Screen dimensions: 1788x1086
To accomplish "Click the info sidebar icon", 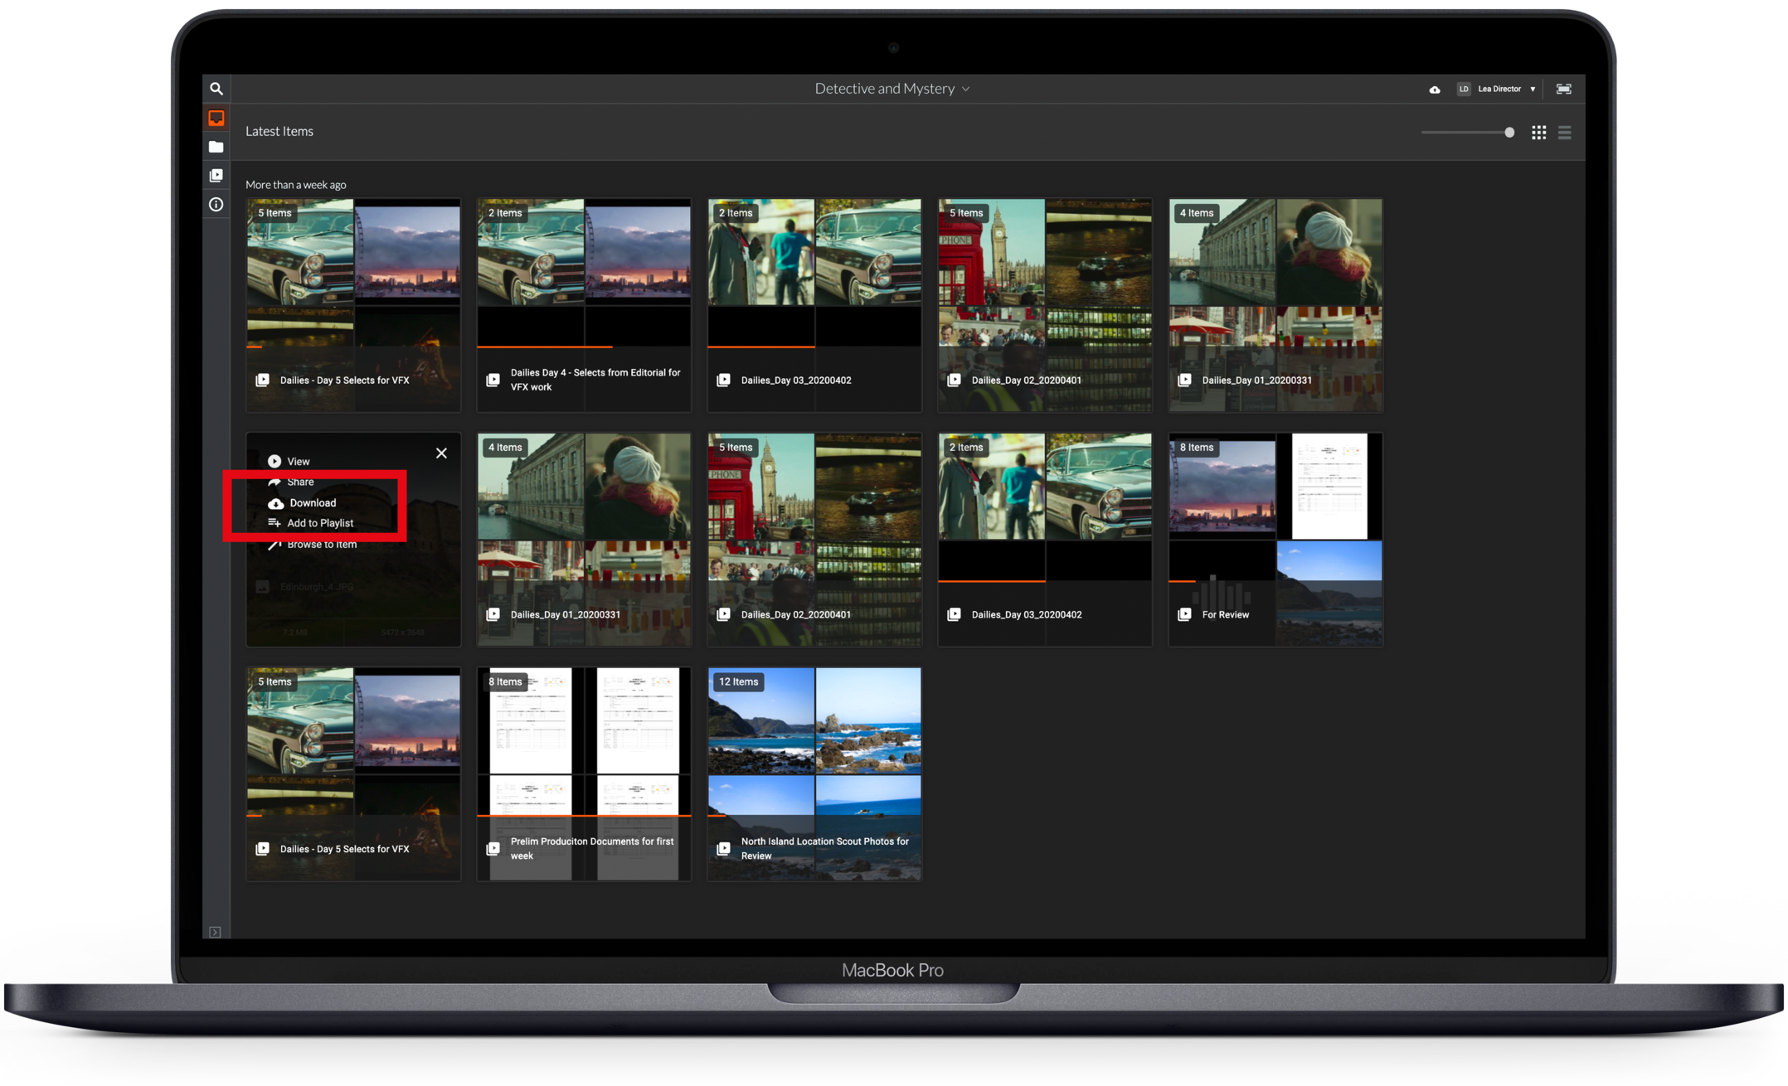I will [216, 205].
